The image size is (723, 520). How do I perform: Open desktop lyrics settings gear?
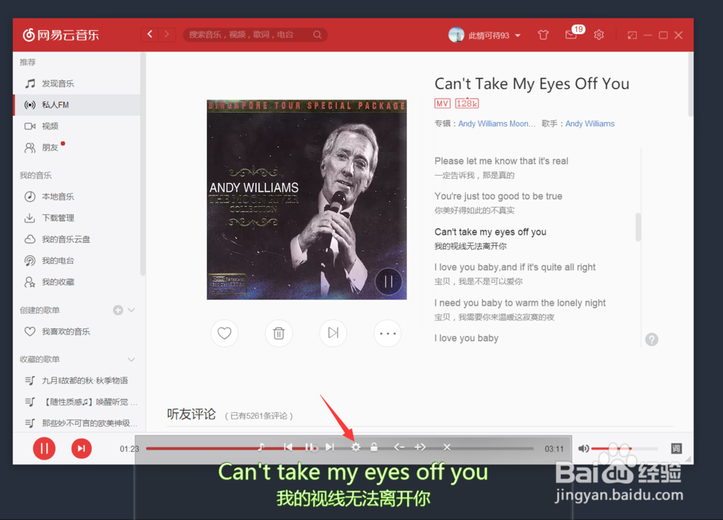(356, 447)
